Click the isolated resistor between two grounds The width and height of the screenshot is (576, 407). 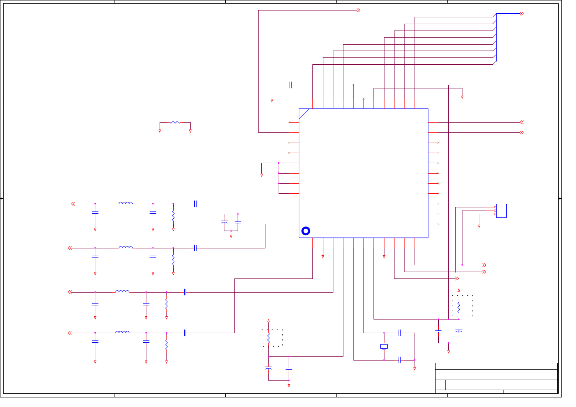pyautogui.click(x=175, y=122)
